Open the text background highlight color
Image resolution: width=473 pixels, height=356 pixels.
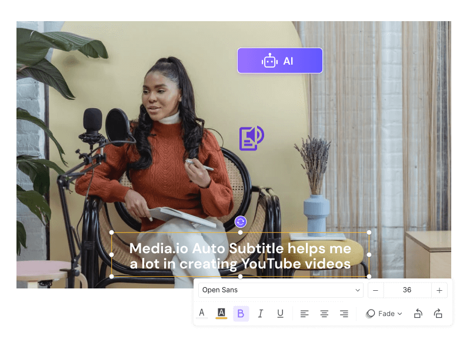click(221, 314)
